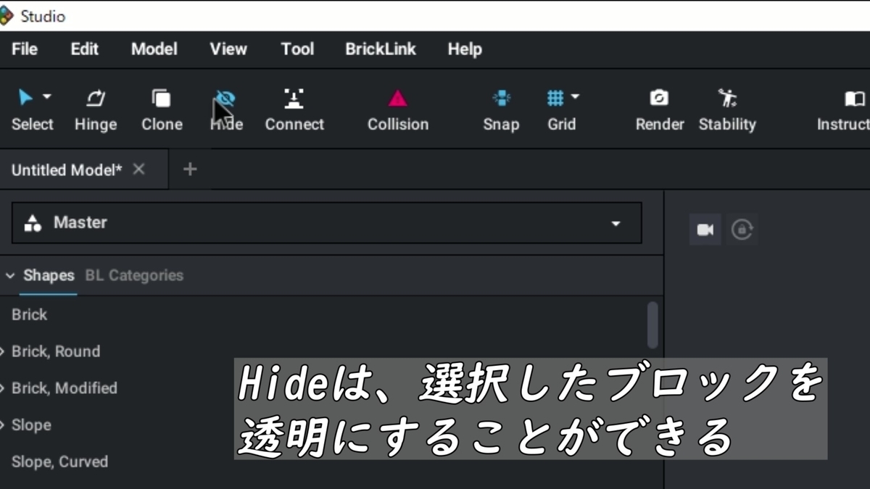The image size is (870, 489).
Task: Open the File menu
Action: [x=25, y=49]
